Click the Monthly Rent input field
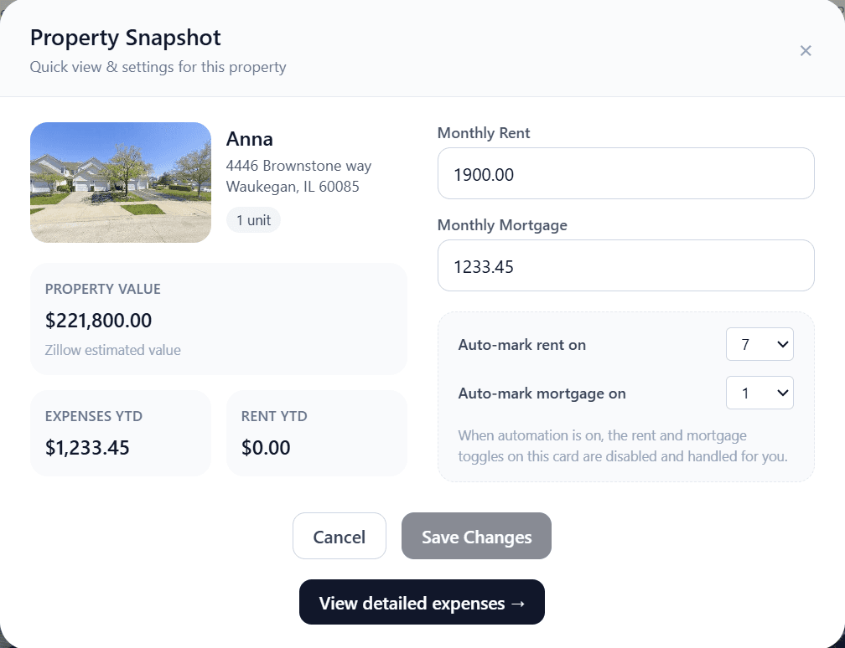 [x=625, y=173]
